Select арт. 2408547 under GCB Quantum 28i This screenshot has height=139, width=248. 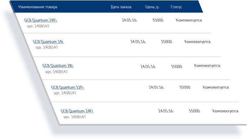tap(56, 72)
